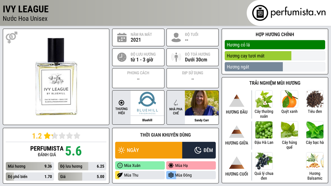Click the sillage icon beside Độ toả hương
Image resolution: width=331 pixels, height=186 pixels.
click(176, 57)
